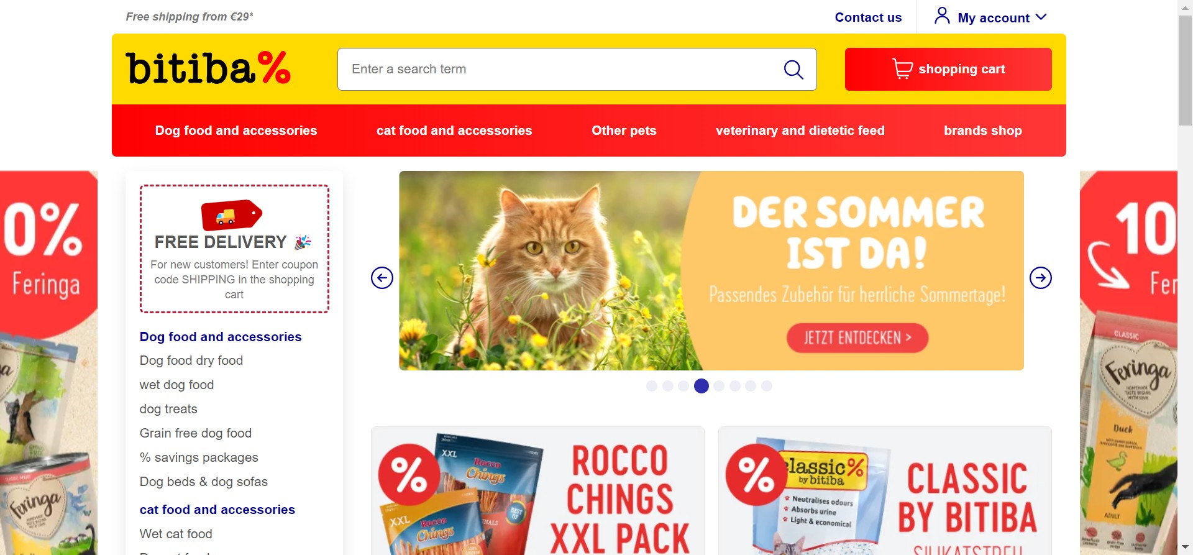Open Dog food and accessories menu
The image size is (1193, 555).
tap(236, 131)
